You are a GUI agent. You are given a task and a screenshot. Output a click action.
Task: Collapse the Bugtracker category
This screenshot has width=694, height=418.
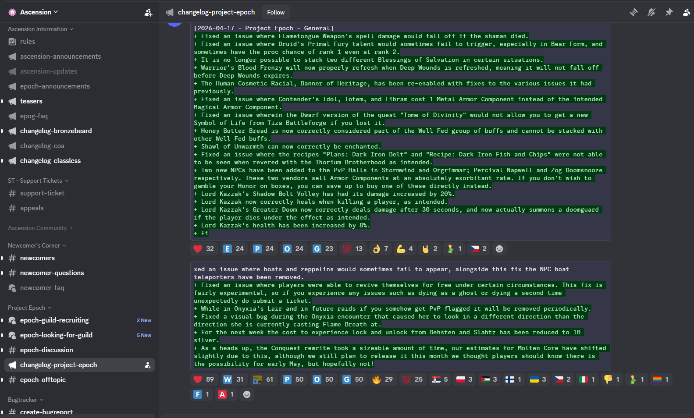tap(26, 400)
